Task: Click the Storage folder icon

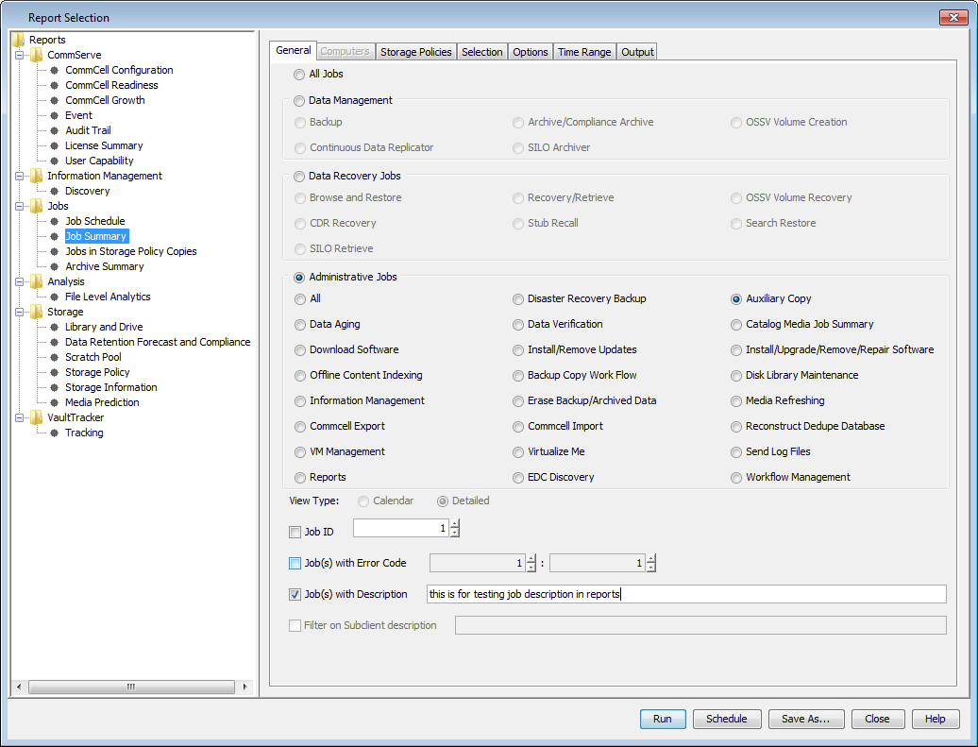Action: (37, 312)
